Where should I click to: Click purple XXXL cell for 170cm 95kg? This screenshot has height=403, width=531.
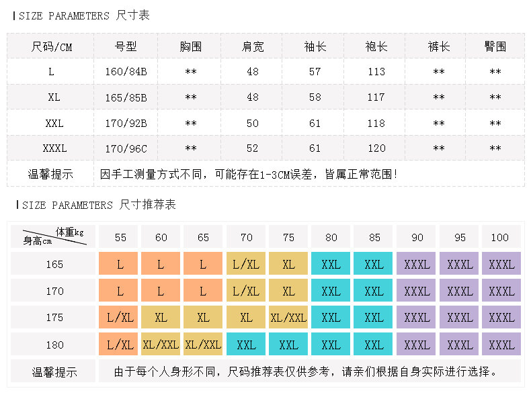tap(459, 290)
